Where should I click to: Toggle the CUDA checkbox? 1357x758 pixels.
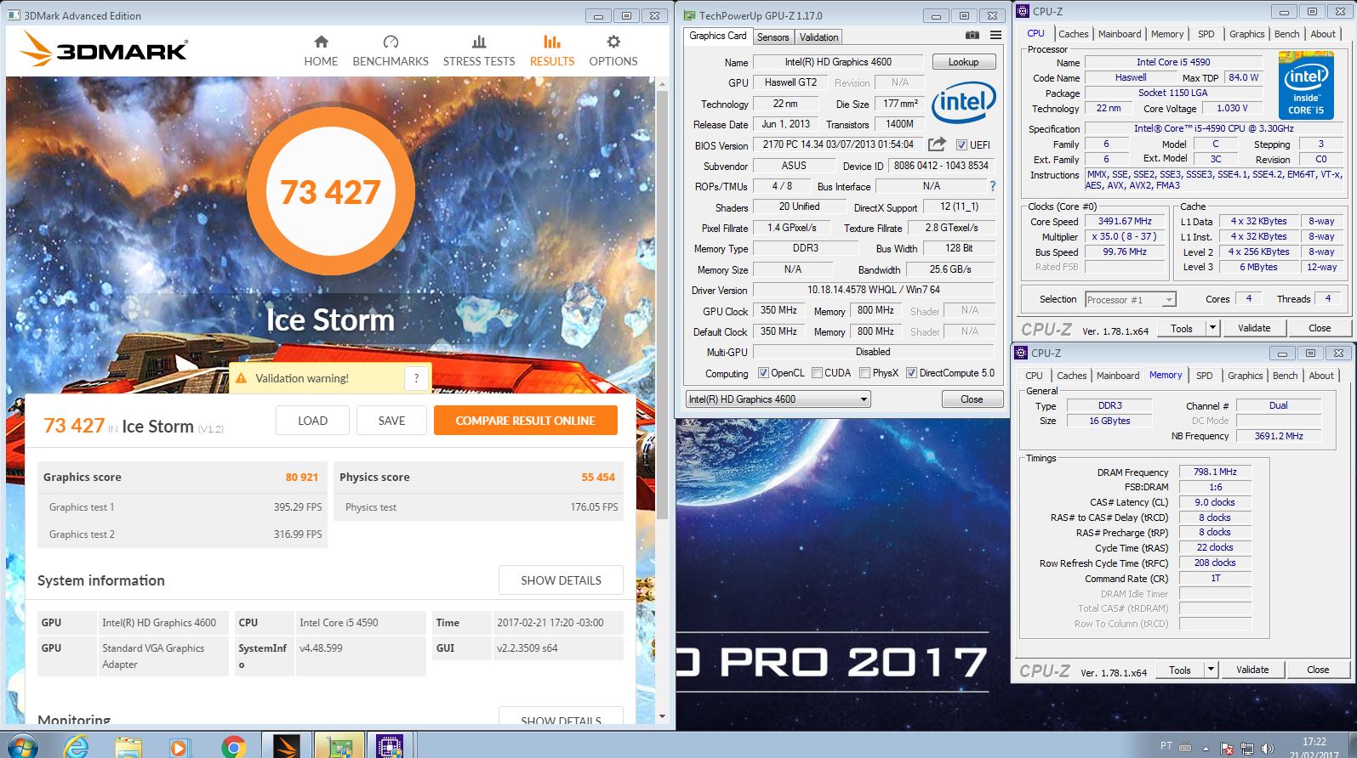(x=817, y=373)
